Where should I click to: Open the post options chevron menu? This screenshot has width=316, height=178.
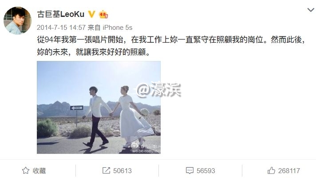[311, 10]
